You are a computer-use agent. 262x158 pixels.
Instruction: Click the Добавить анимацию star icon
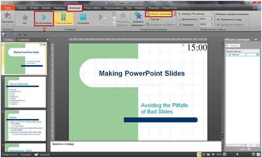(138, 16)
